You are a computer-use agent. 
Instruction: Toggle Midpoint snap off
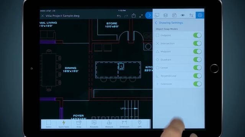pos(198,51)
